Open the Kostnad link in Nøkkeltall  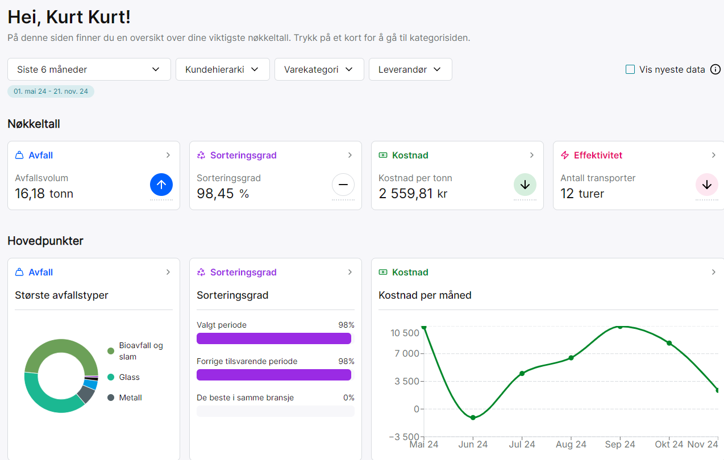pyautogui.click(x=410, y=155)
